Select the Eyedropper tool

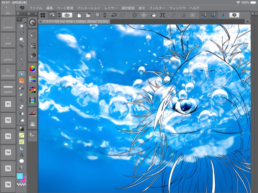(22, 66)
